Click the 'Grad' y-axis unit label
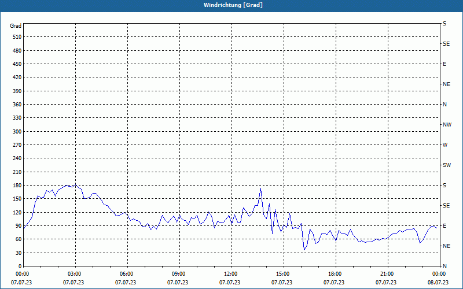The image size is (463, 289). 16,26
